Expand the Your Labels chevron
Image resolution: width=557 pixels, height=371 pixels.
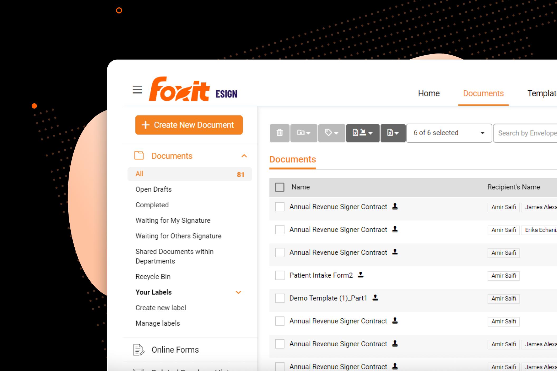pos(238,292)
